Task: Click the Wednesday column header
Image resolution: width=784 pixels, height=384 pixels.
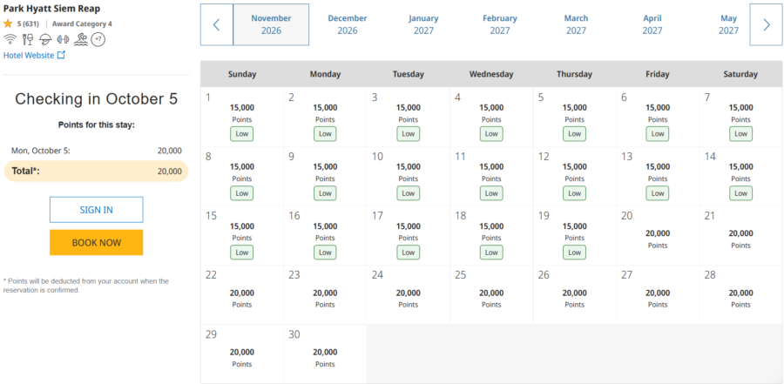Action: point(491,74)
